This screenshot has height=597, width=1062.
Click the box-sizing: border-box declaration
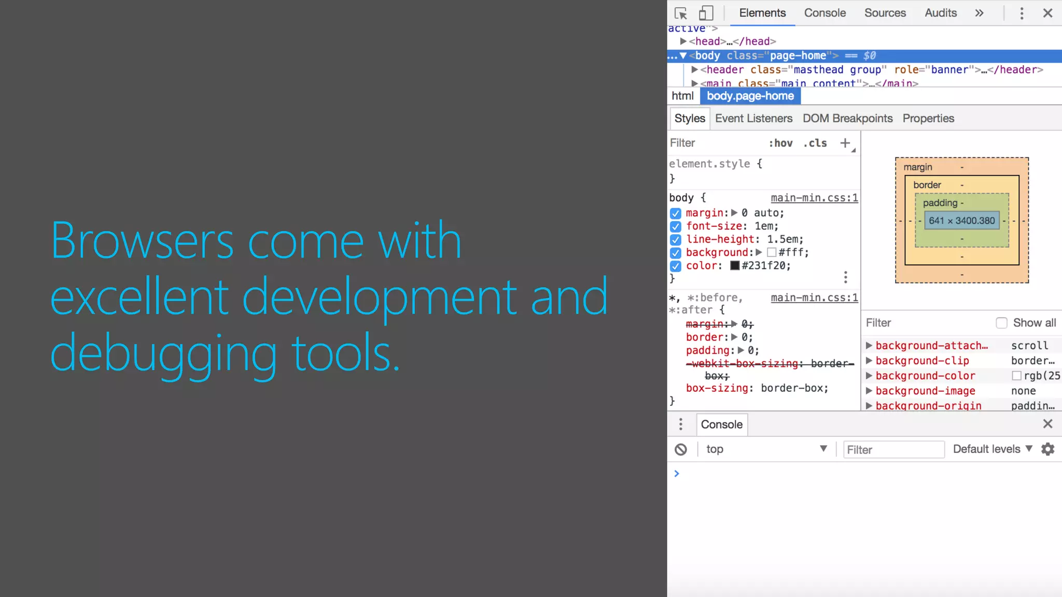[757, 388]
